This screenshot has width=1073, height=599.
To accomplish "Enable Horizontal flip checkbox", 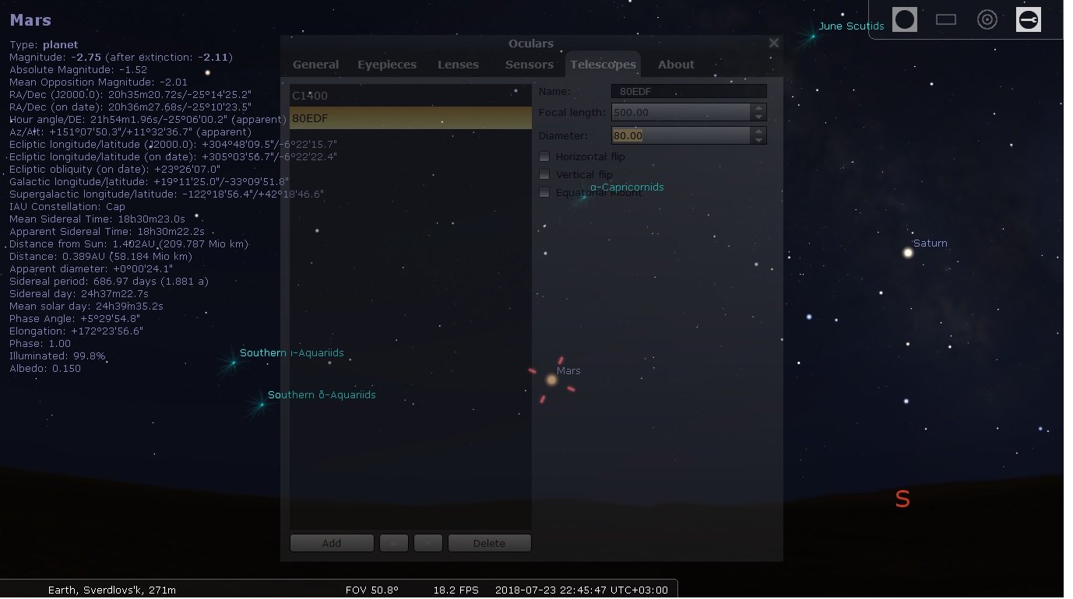I will tap(544, 156).
